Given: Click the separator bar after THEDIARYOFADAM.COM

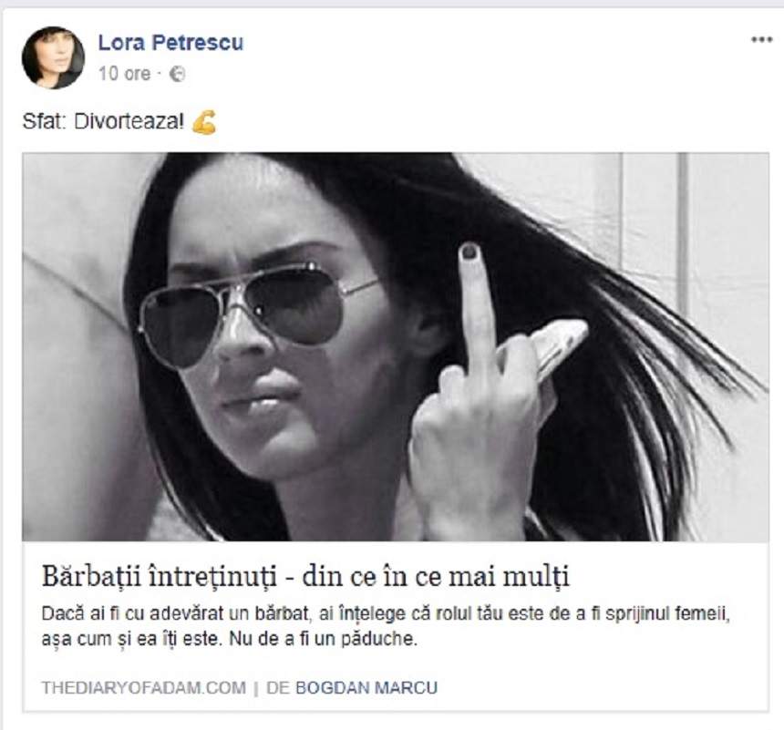Looking at the screenshot, I should pyautogui.click(x=255, y=688).
